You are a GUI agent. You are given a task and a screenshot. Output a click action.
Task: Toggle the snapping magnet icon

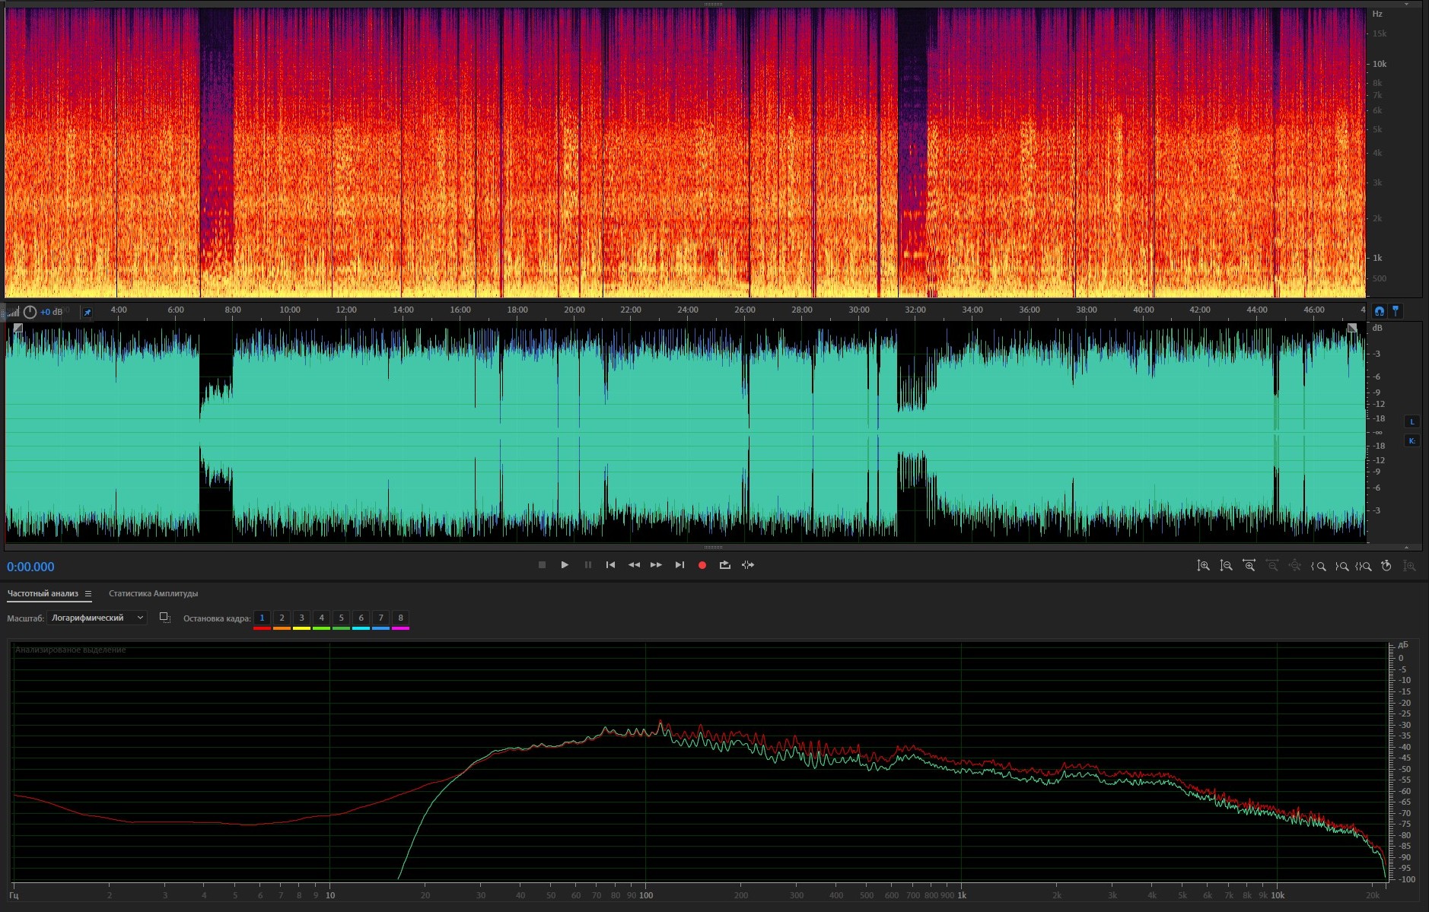tap(1379, 311)
